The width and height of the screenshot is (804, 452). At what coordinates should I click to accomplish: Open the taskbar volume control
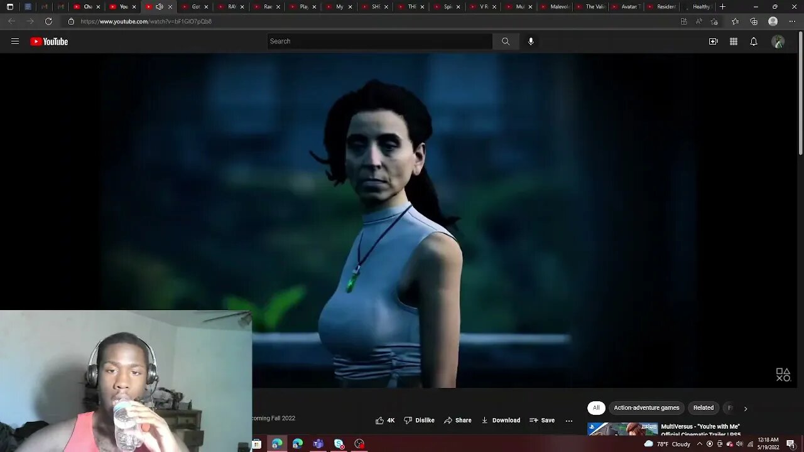coord(739,444)
